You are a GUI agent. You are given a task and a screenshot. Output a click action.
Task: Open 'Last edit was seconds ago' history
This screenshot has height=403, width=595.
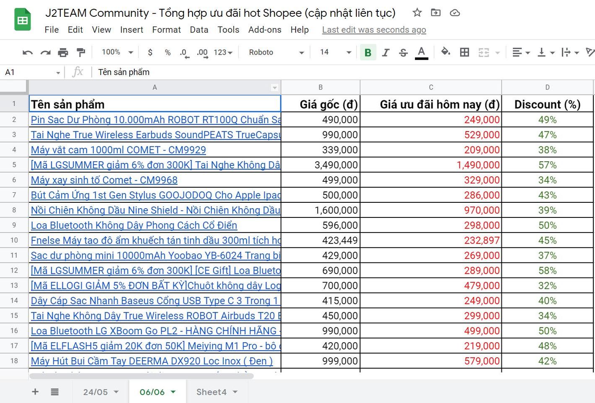(x=374, y=30)
